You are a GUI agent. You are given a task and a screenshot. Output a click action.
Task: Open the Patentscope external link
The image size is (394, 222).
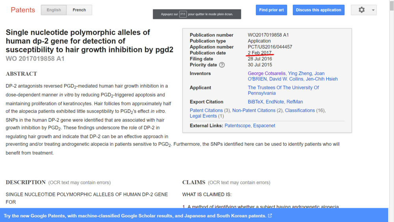pos(238,126)
